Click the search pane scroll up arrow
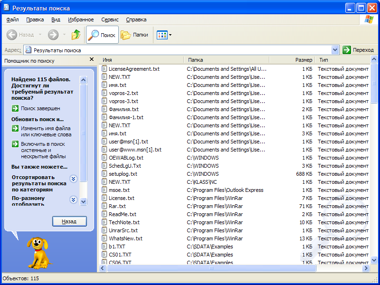The image size is (380, 285). [84, 80]
